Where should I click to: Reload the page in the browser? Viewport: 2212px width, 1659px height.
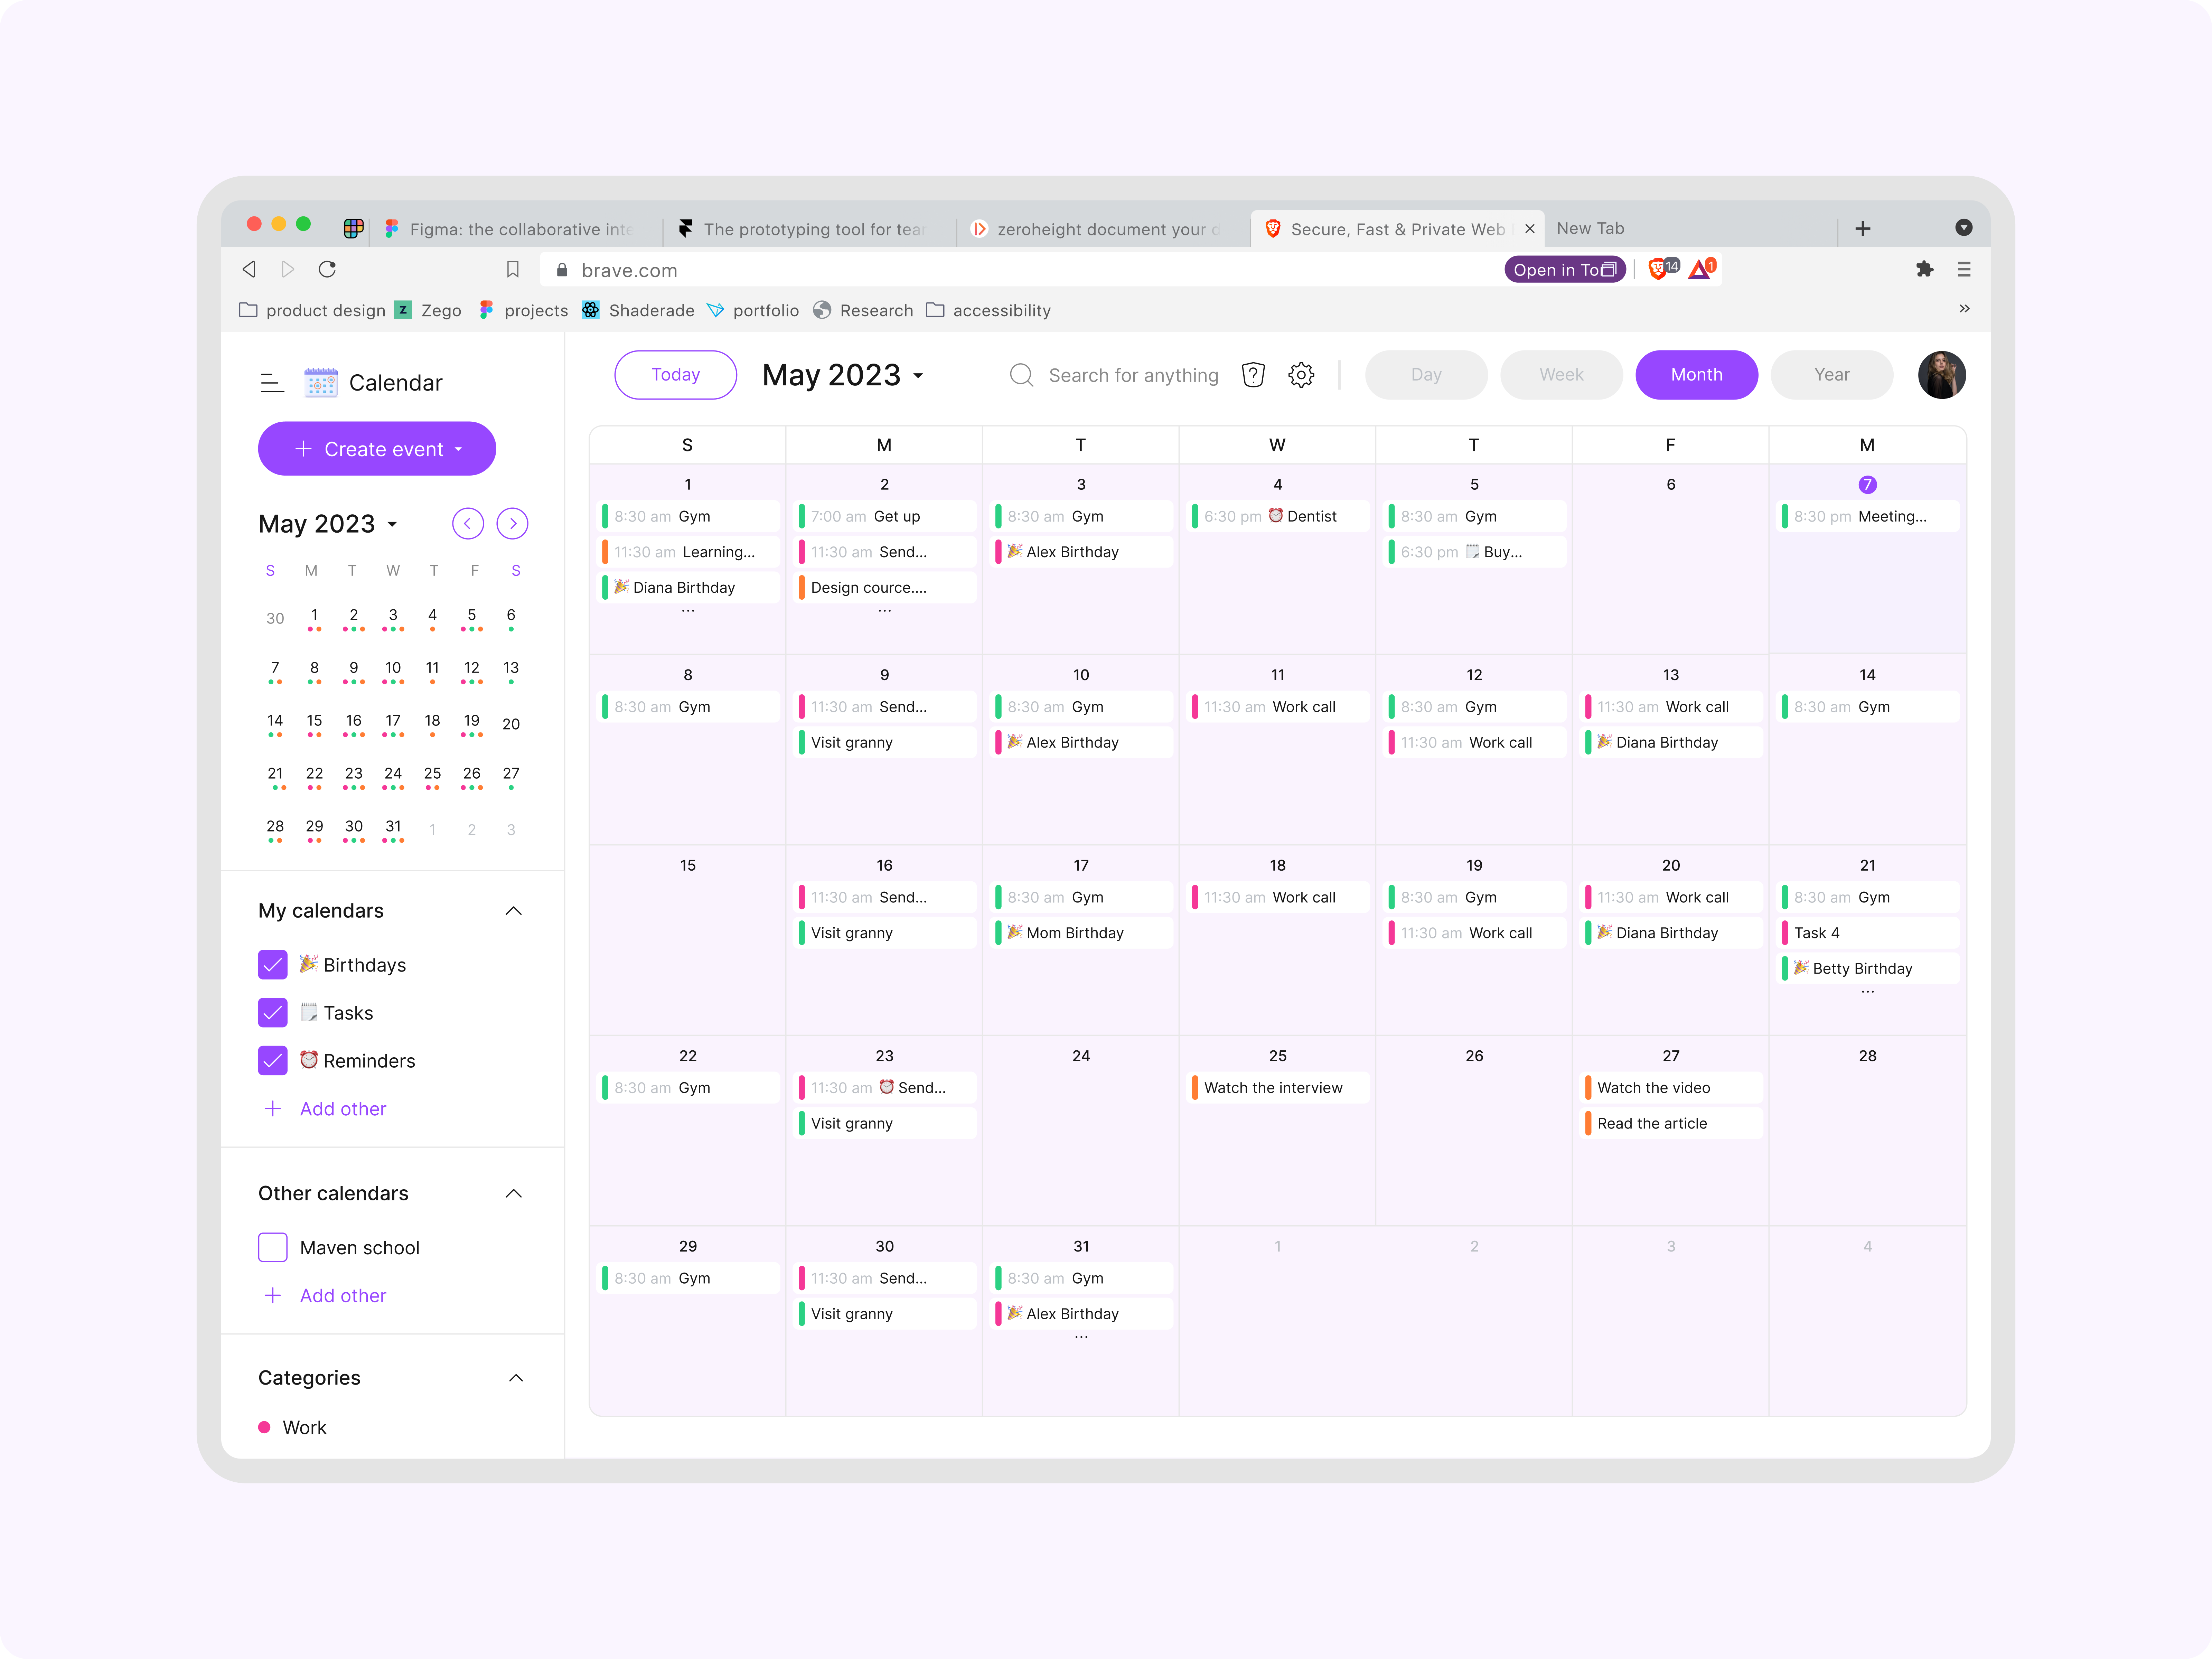click(327, 269)
